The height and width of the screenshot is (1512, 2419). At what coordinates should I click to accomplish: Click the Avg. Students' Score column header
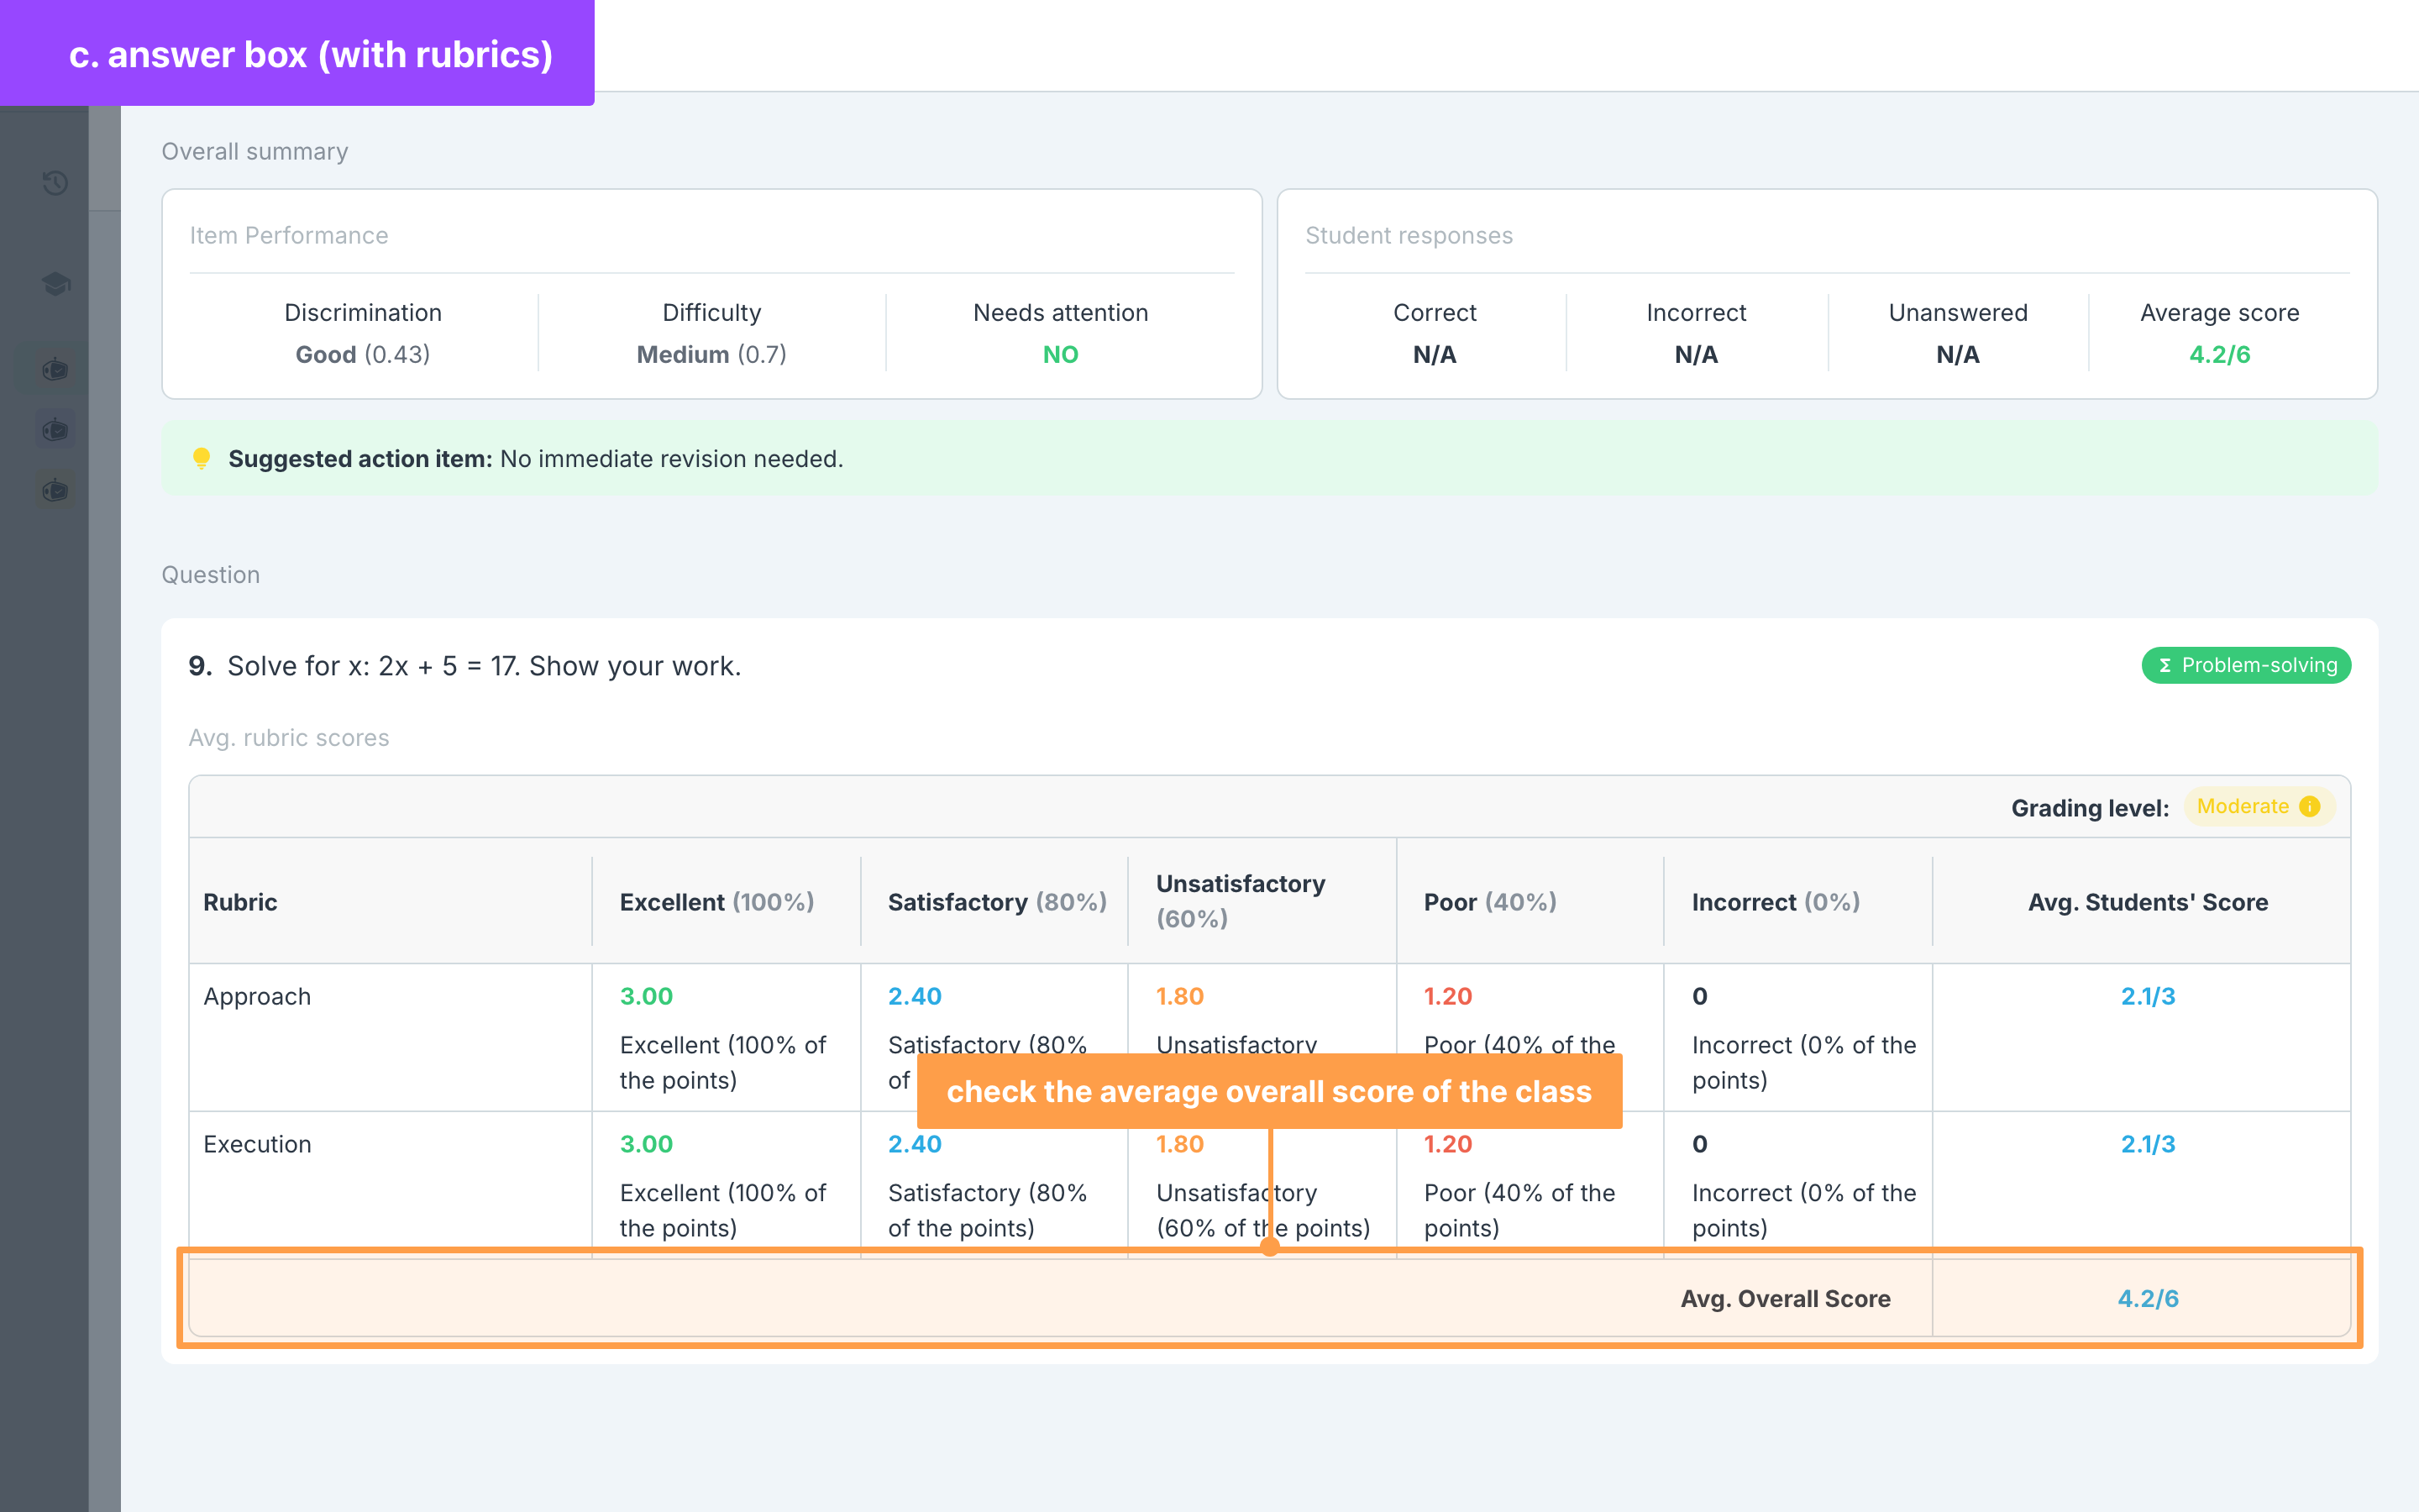click(x=2148, y=902)
